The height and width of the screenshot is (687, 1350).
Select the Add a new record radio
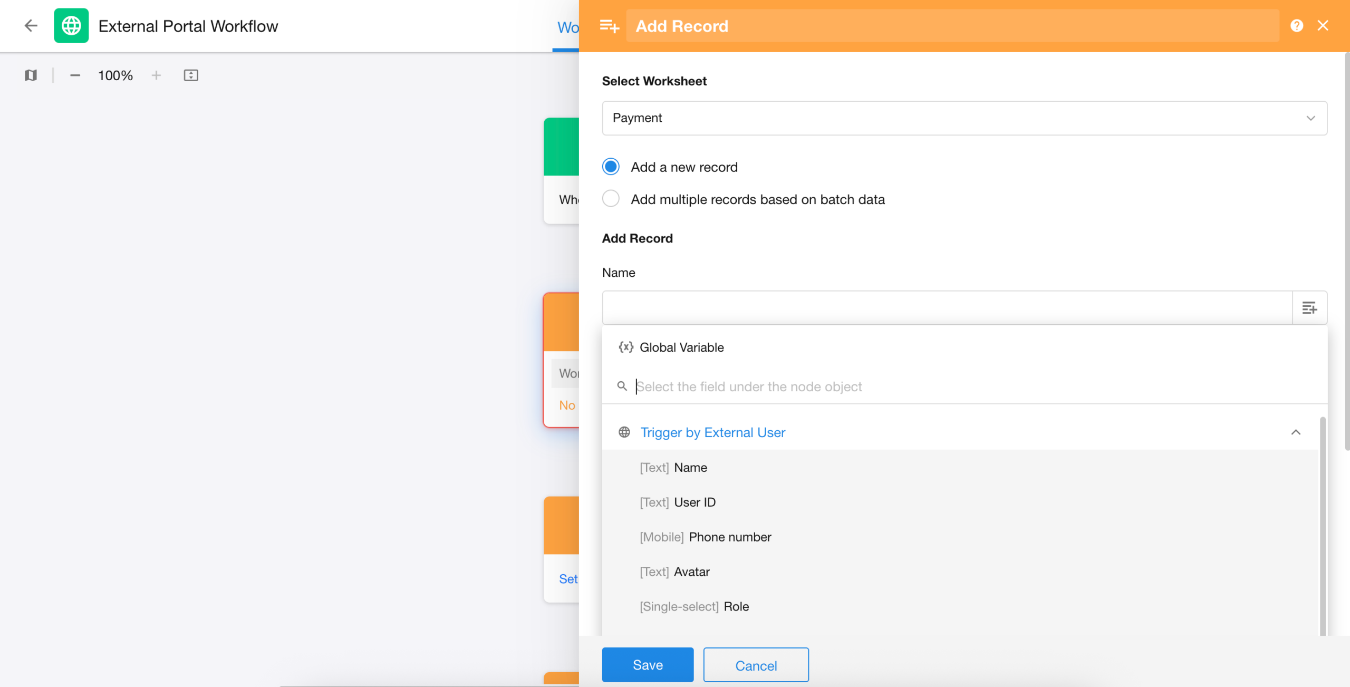point(611,167)
